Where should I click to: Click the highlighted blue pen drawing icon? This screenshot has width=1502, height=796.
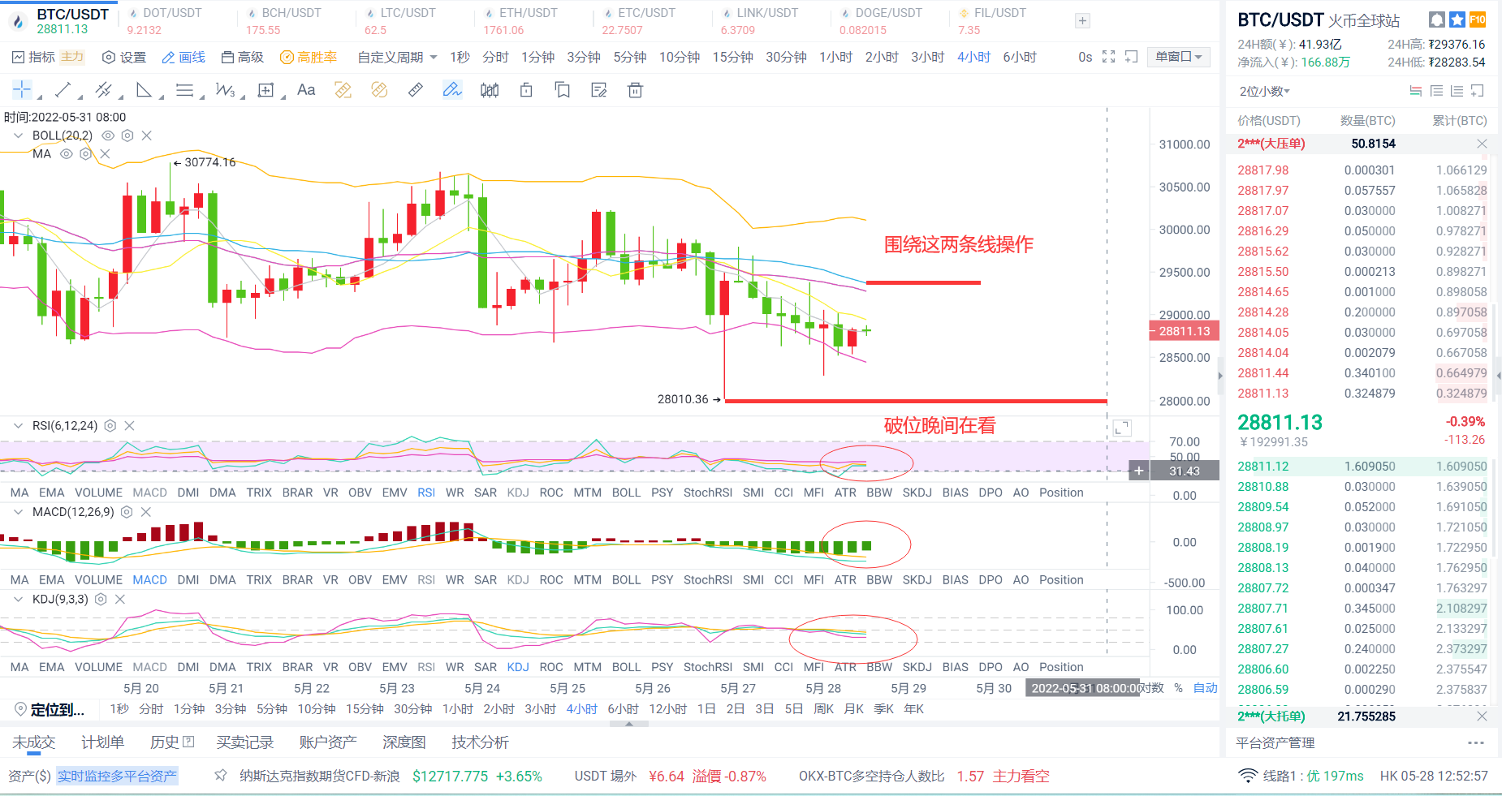(x=452, y=90)
